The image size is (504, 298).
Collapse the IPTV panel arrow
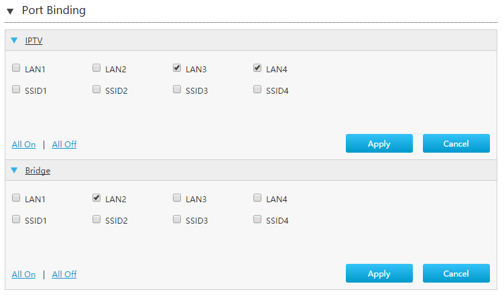[14, 41]
